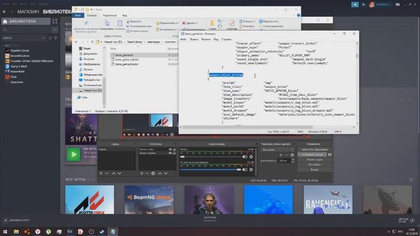Click Exit button in OBS Controls
The height and width of the screenshot is (236, 420).
(x=314, y=170)
